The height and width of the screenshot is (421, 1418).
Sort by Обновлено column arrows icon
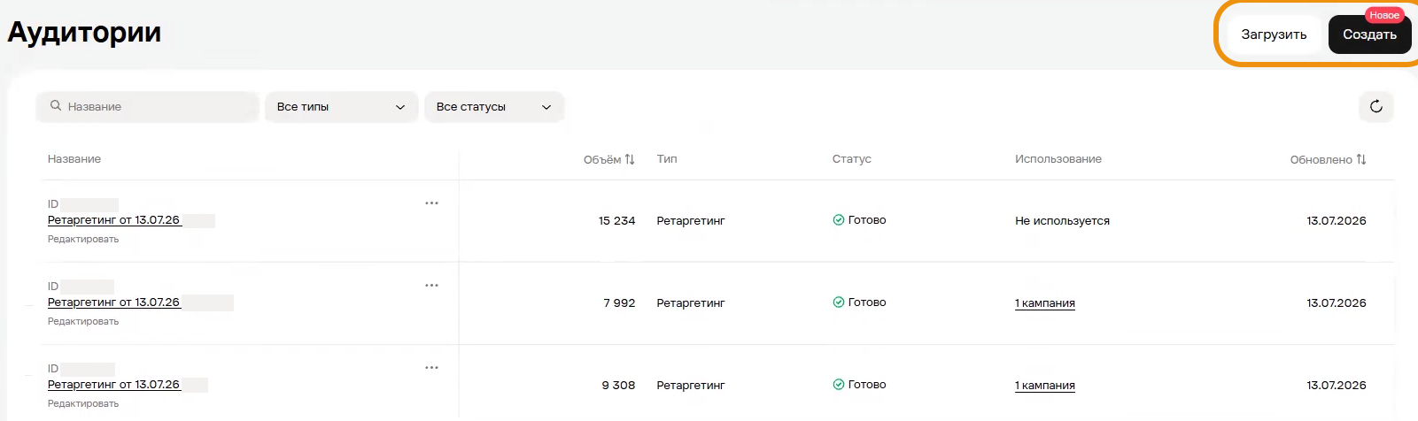click(1361, 159)
